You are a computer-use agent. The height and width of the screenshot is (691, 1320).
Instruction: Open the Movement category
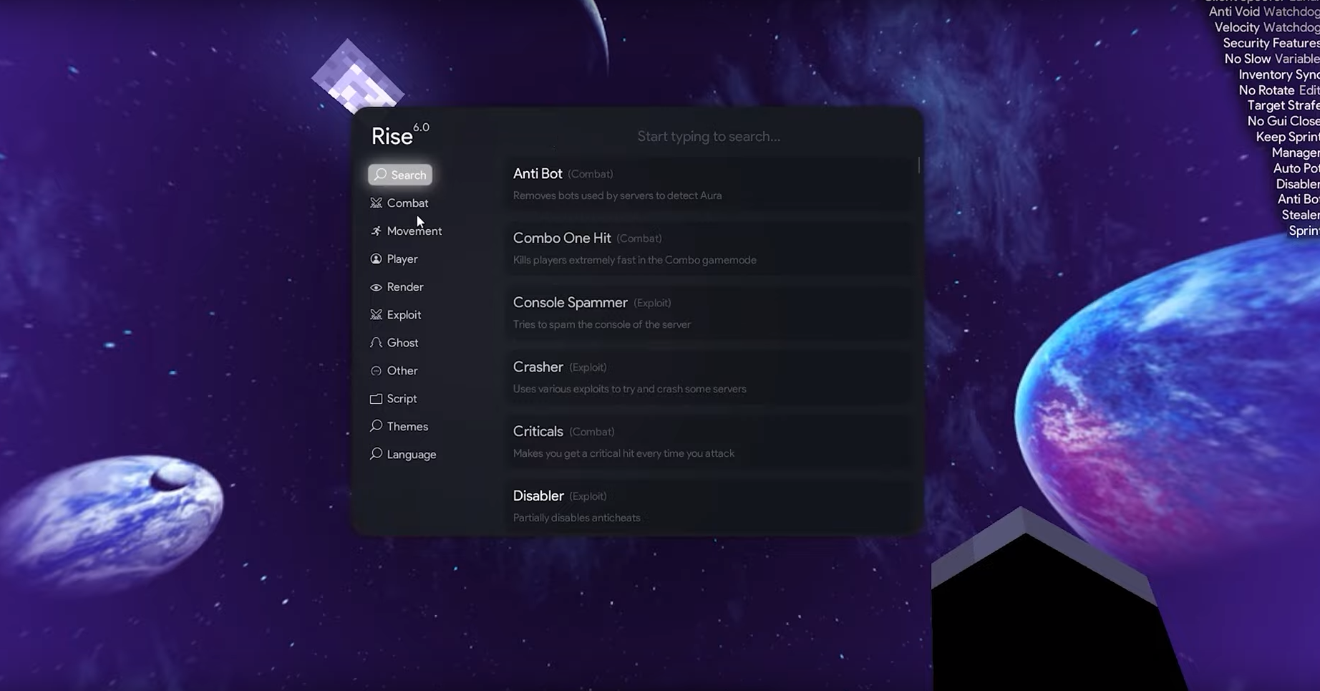click(406, 231)
